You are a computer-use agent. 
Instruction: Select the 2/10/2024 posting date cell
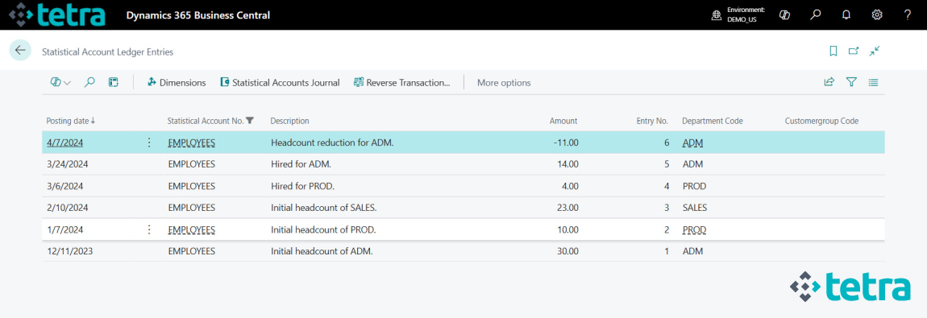click(x=68, y=208)
